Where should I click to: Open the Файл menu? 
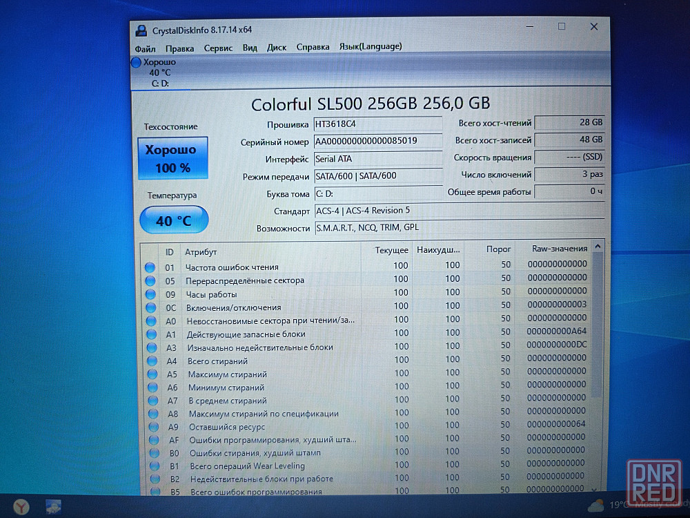pos(145,48)
